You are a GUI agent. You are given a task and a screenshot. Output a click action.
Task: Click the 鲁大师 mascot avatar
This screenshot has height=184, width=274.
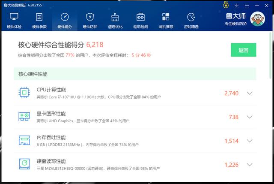pos(258,19)
